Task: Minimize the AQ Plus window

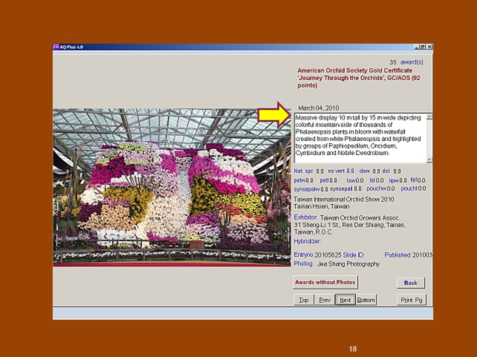Action: 416,47
